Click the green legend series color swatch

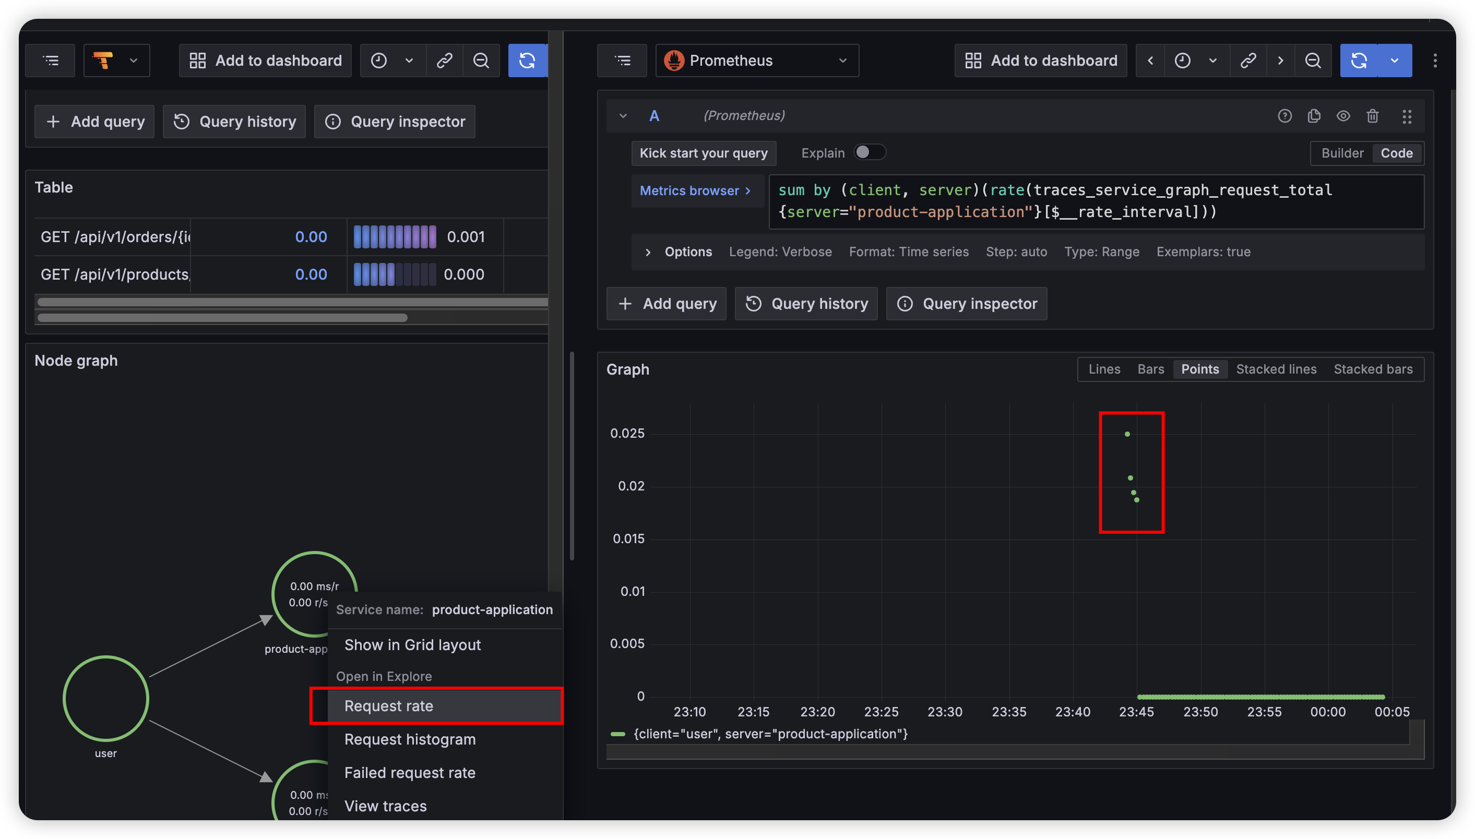(617, 734)
